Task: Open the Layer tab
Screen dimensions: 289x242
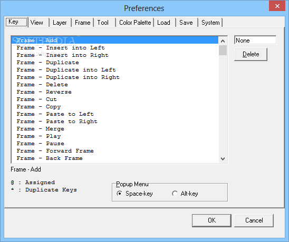Action: [x=60, y=23]
